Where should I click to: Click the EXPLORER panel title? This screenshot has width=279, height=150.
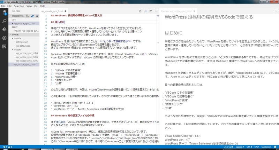(x=16, y=11)
